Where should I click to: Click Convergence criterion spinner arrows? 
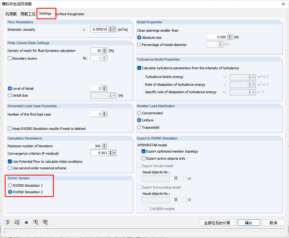pyautogui.click(x=111, y=153)
